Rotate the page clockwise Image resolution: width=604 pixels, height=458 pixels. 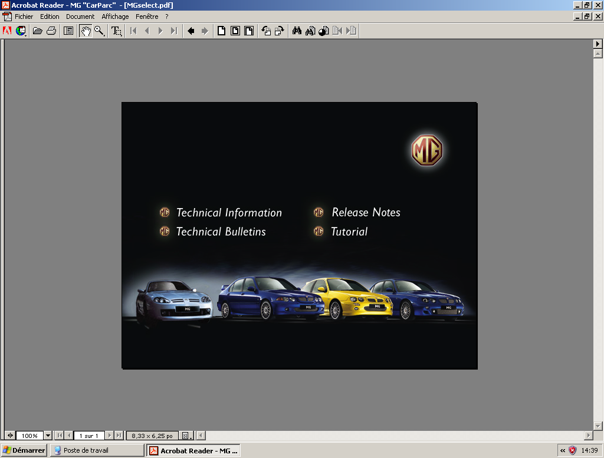pyautogui.click(x=280, y=31)
